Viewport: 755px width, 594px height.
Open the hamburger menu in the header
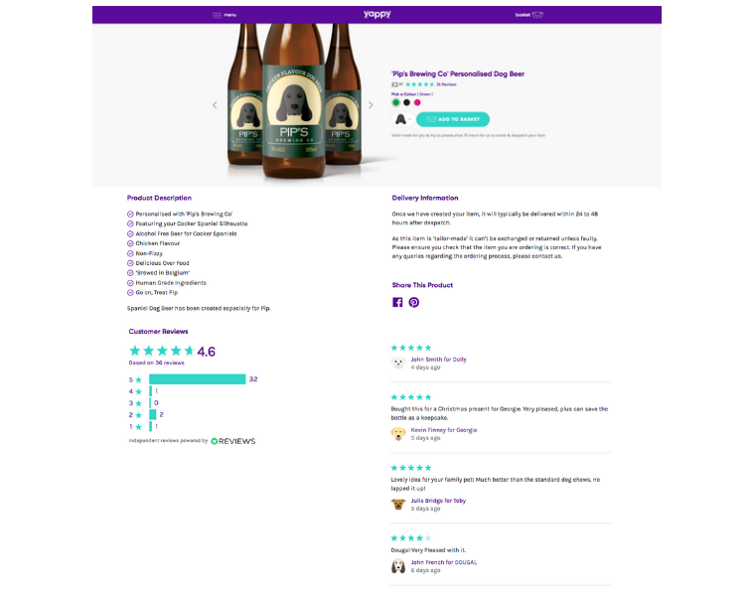pos(224,15)
